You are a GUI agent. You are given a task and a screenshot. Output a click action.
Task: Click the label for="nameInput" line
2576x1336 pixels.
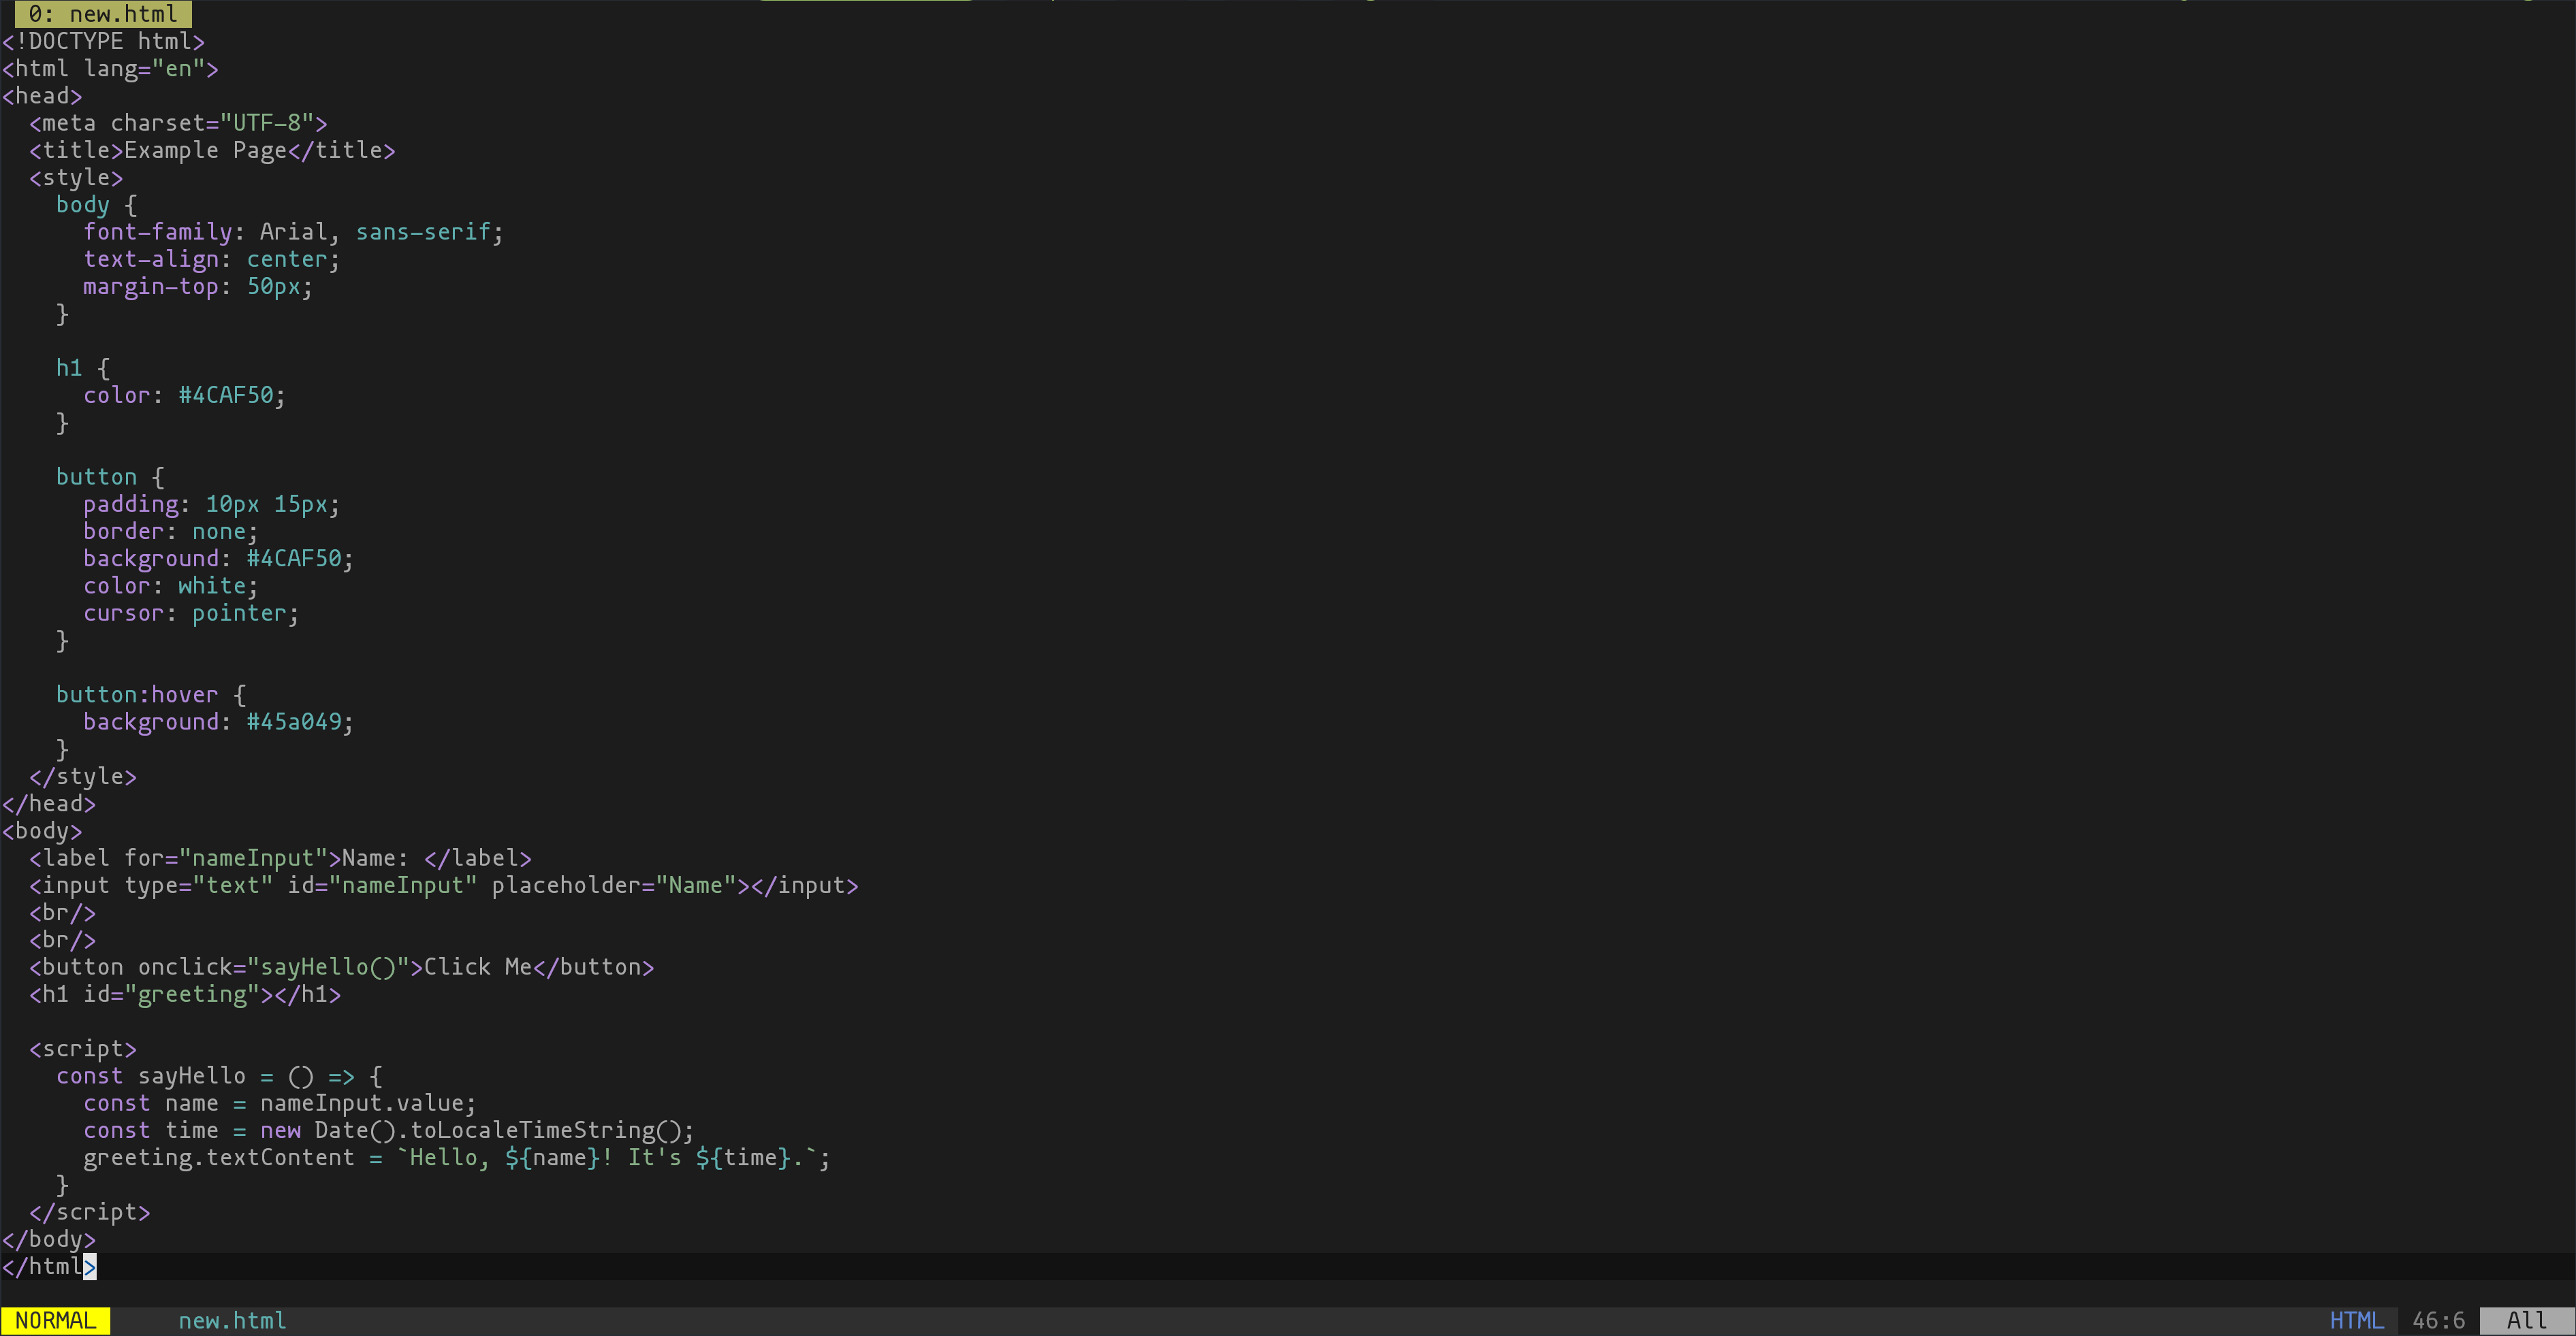pyautogui.click(x=280, y=858)
